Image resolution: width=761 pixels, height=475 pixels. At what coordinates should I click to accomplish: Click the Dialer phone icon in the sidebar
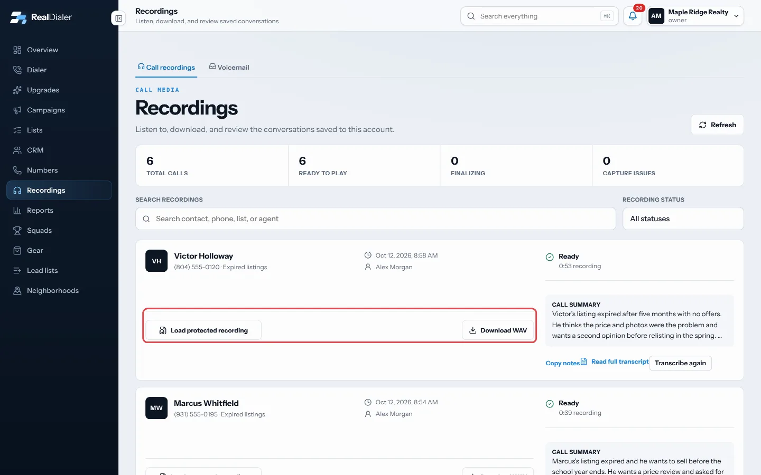pyautogui.click(x=17, y=70)
